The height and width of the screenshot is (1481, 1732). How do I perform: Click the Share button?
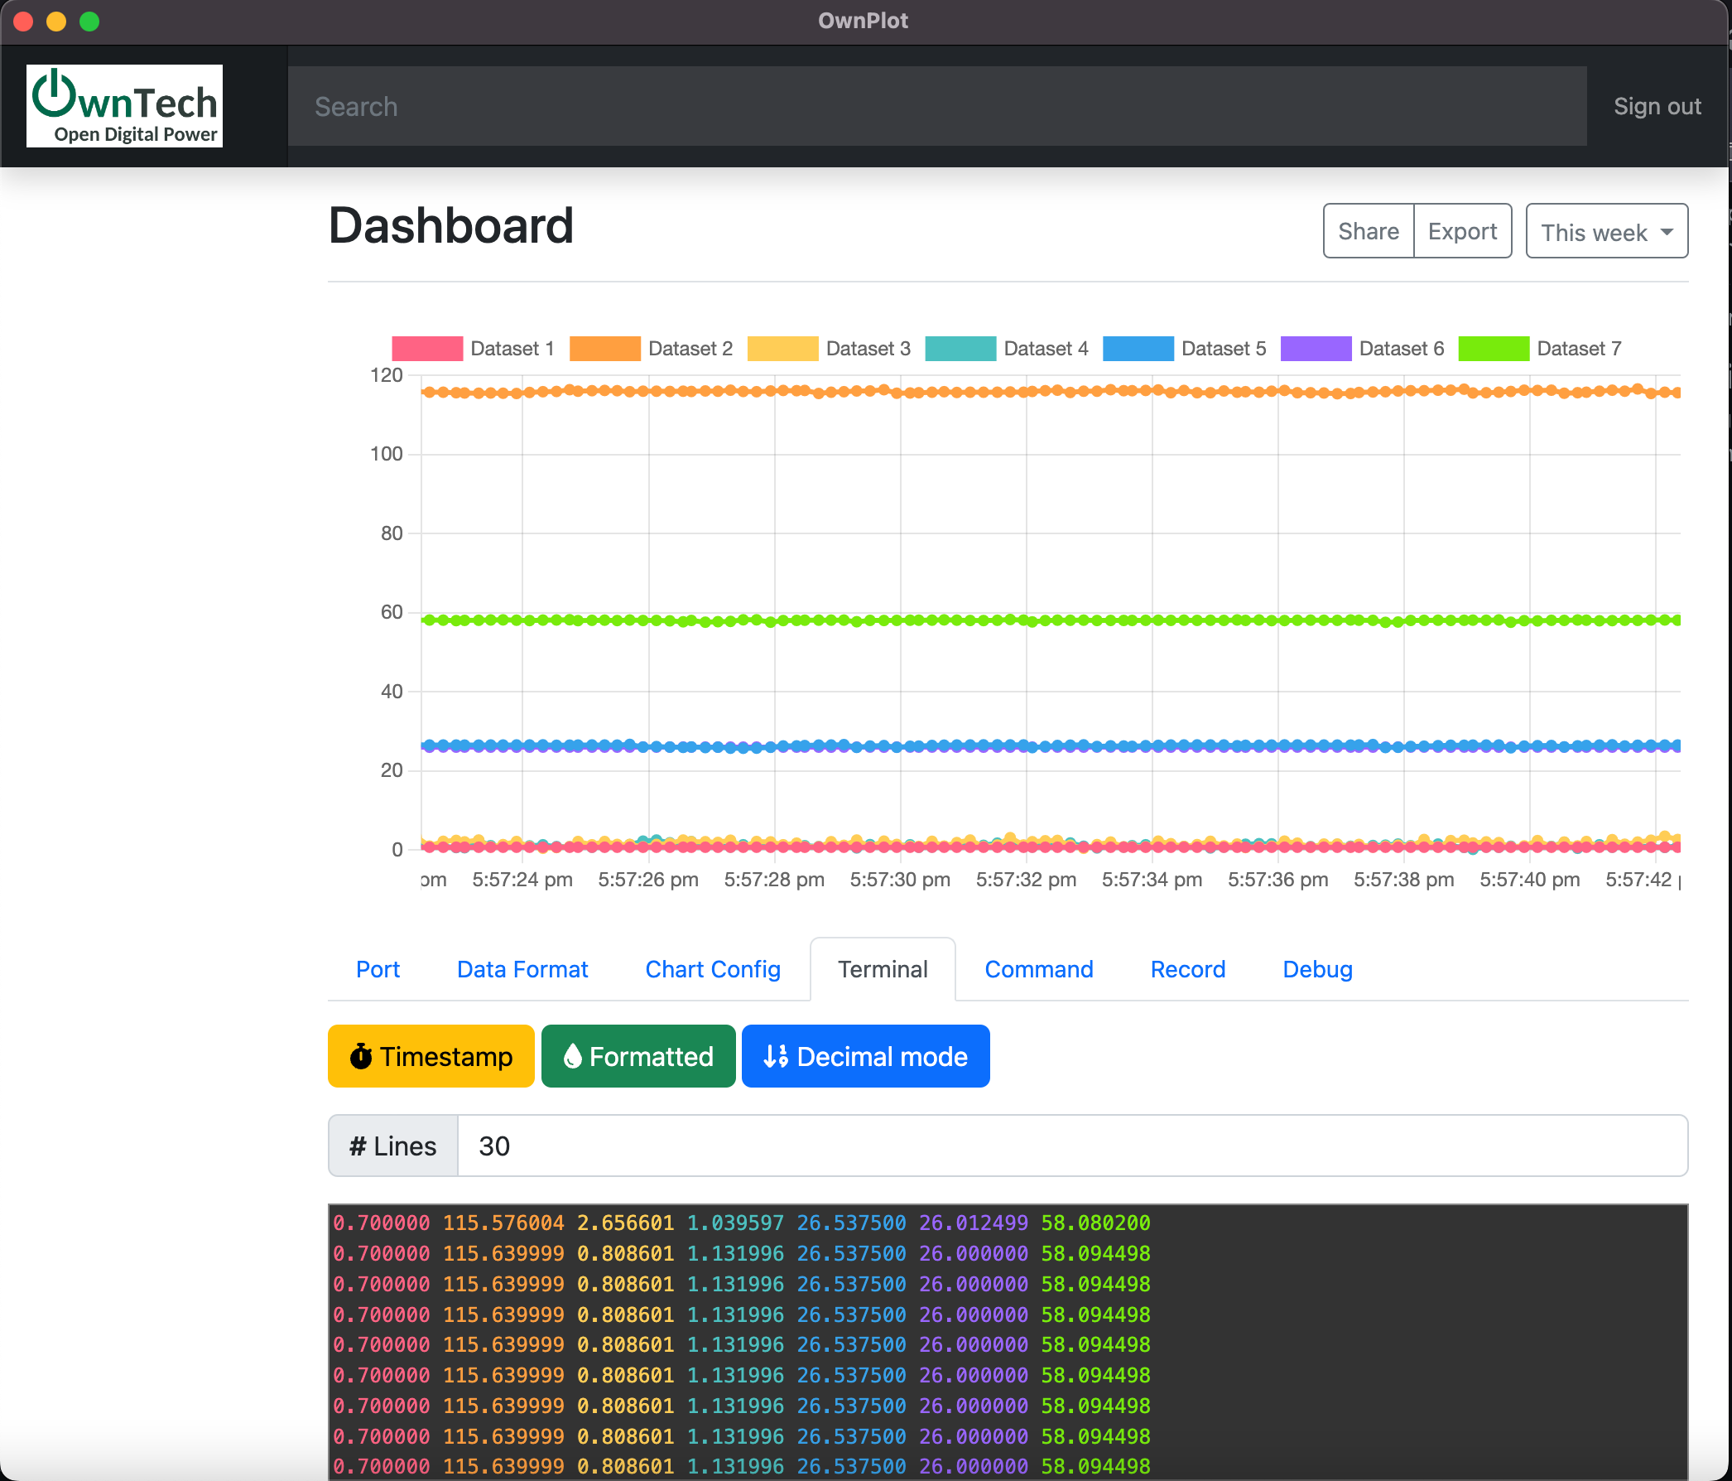[x=1368, y=232]
